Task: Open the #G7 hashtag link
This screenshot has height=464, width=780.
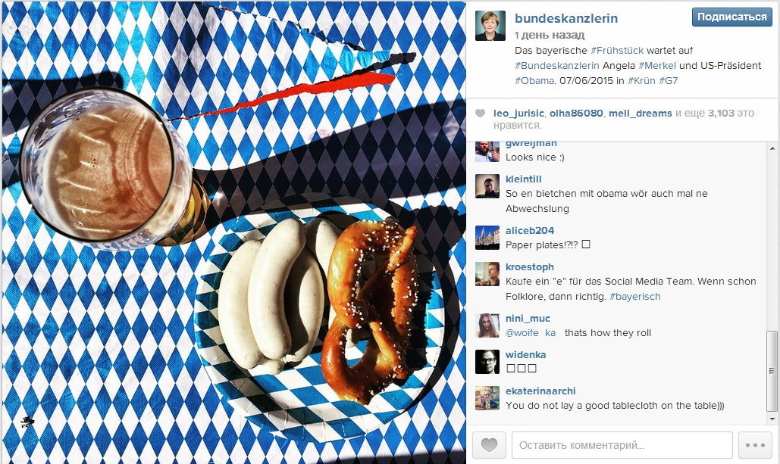Action: [x=668, y=80]
